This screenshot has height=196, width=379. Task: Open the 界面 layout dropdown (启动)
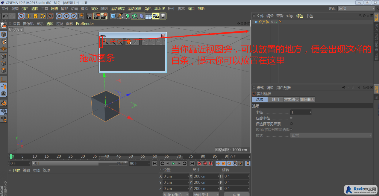pos(356,8)
